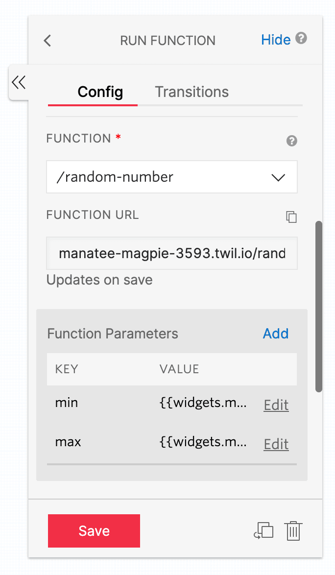This screenshot has width=335, height=575.
Task: Open the /random-number function dropdown
Action: (171, 177)
